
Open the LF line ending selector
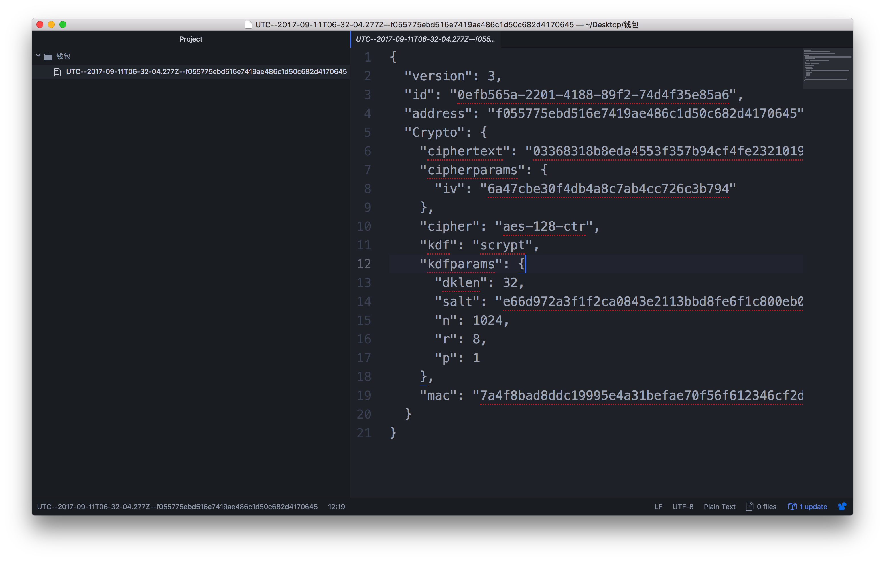[x=658, y=507]
